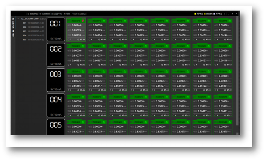
Task: Select device 001 in the tree
Action: (x=33, y=23)
